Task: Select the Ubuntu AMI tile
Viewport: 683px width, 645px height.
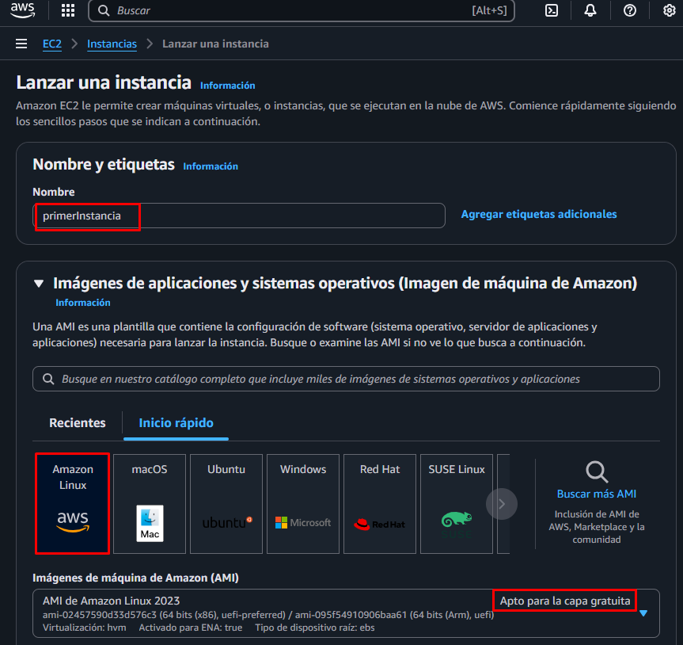Action: pos(226,504)
